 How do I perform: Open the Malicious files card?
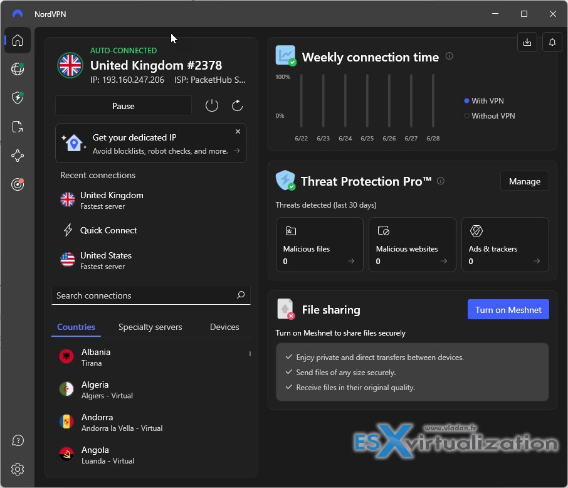[x=320, y=245]
